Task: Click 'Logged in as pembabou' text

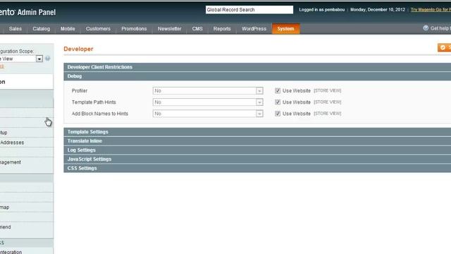Action: [321, 10]
